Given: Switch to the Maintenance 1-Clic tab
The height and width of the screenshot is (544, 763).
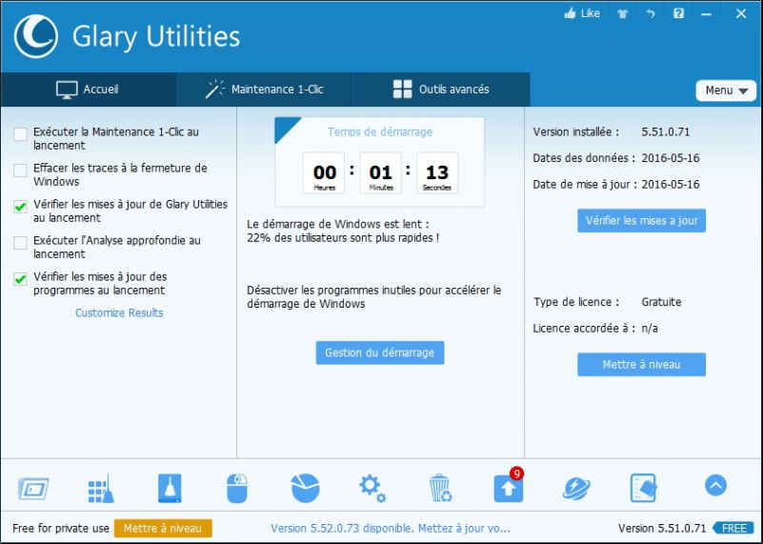Looking at the screenshot, I should (265, 90).
